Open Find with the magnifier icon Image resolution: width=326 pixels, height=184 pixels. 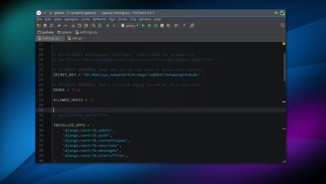pos(94,25)
